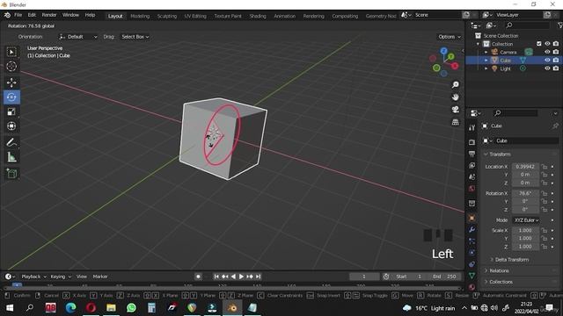Screen dimensions: 563x316
Task: Open the Playback menu in timeline
Action: (x=33, y=276)
